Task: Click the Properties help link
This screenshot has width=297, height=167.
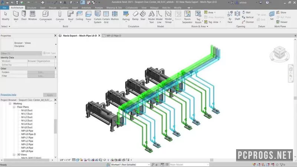Action: [8, 95]
